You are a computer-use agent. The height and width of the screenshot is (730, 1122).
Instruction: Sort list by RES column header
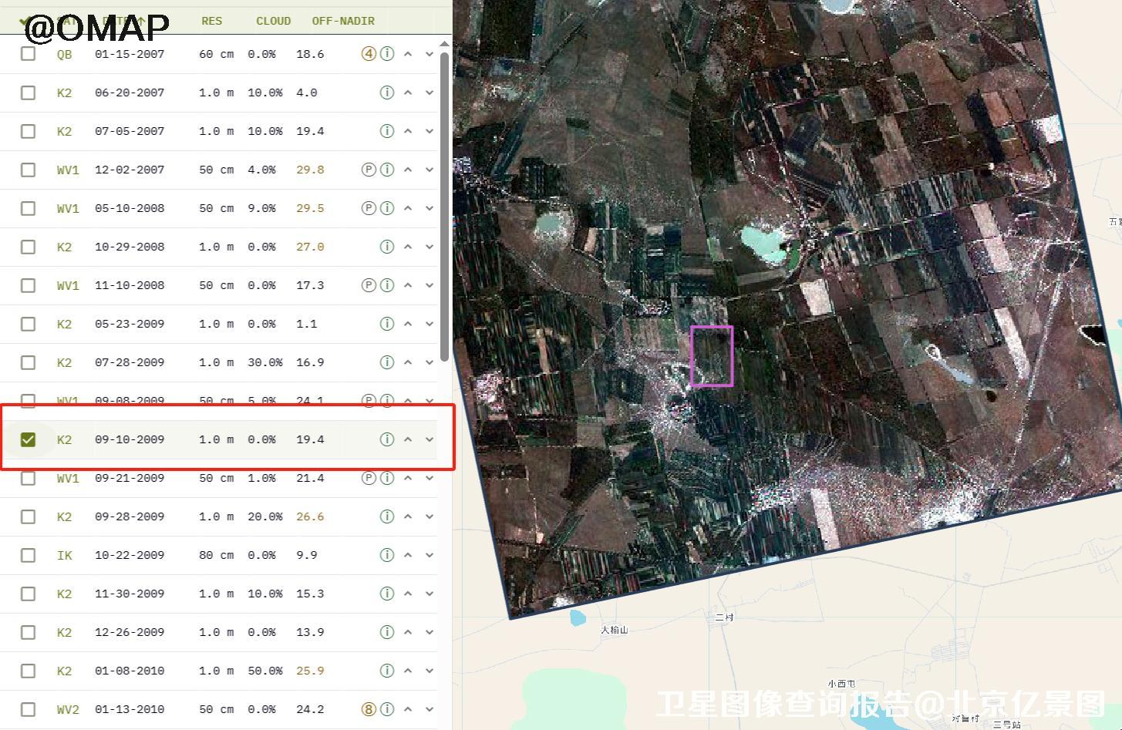[x=211, y=21]
